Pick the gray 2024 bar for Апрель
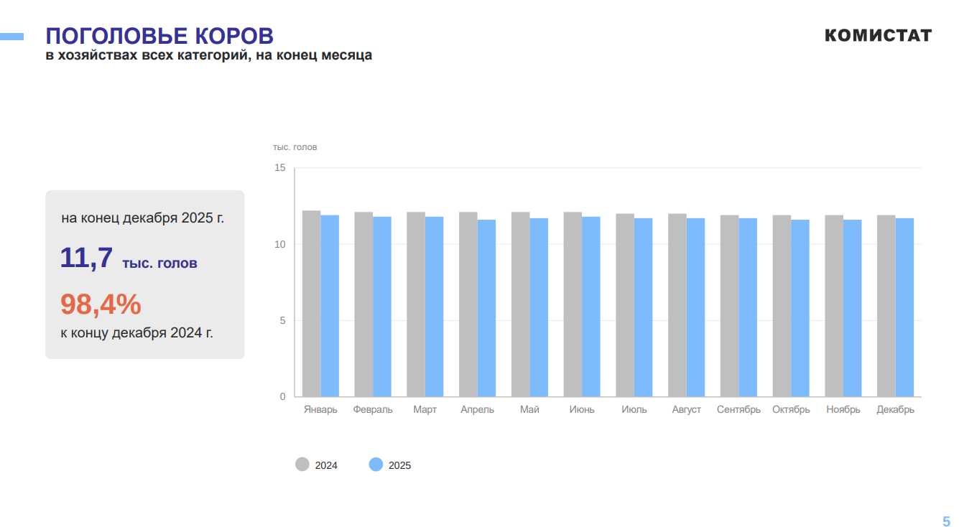Image resolution: width=959 pixels, height=527 pixels. [468, 304]
